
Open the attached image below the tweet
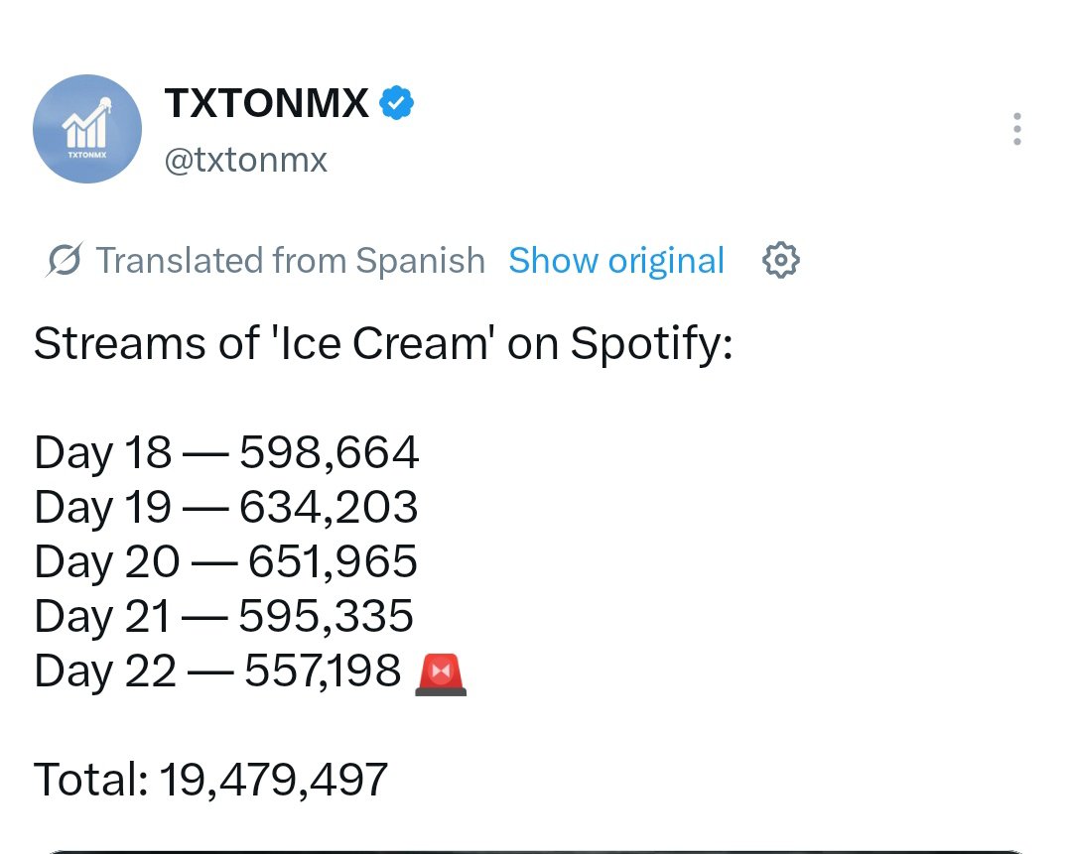[536, 851]
